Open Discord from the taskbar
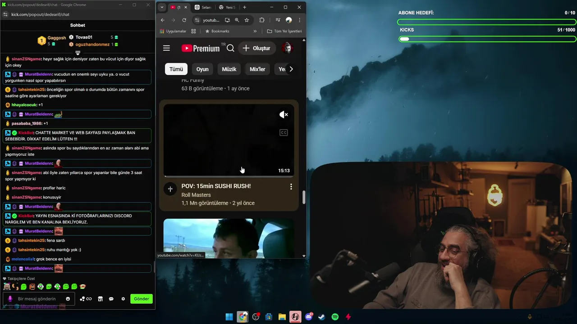The height and width of the screenshot is (324, 577). [309, 317]
